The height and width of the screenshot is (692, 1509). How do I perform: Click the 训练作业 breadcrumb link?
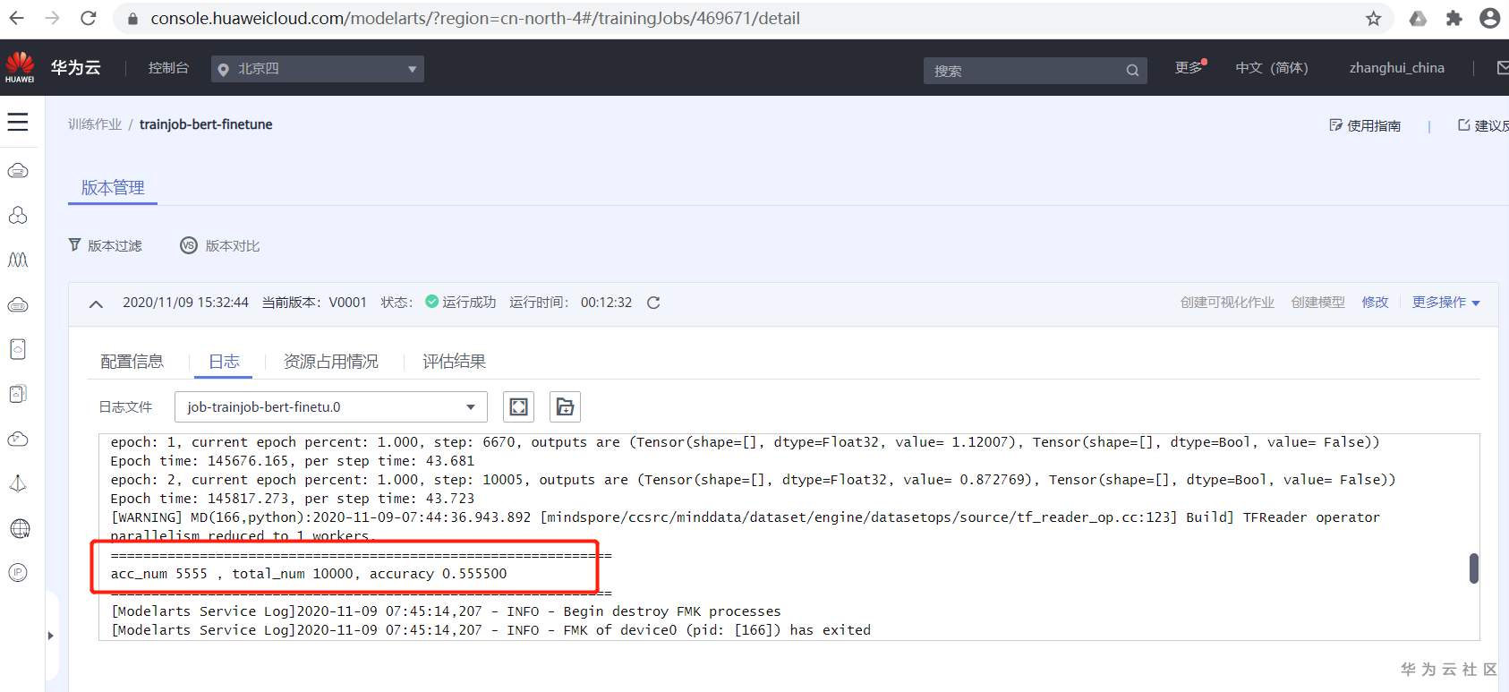(x=95, y=124)
